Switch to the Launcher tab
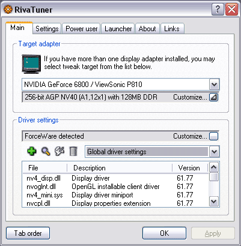The width and height of the screenshot is (241, 246). 118,29
